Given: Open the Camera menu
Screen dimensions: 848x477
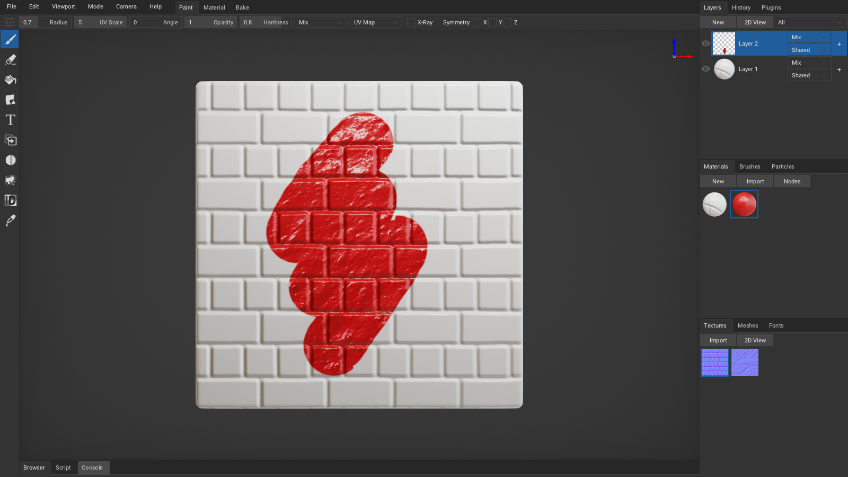Looking at the screenshot, I should [126, 6].
